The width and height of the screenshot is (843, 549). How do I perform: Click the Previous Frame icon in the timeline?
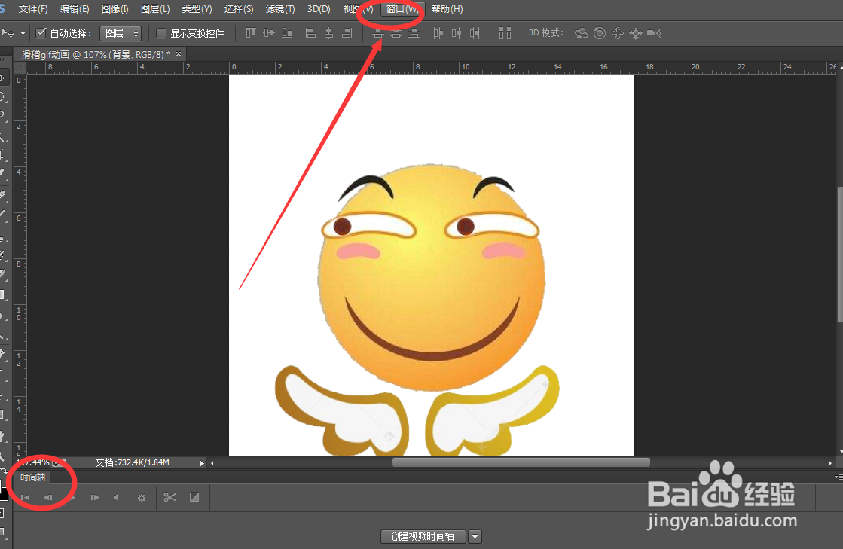[48, 497]
